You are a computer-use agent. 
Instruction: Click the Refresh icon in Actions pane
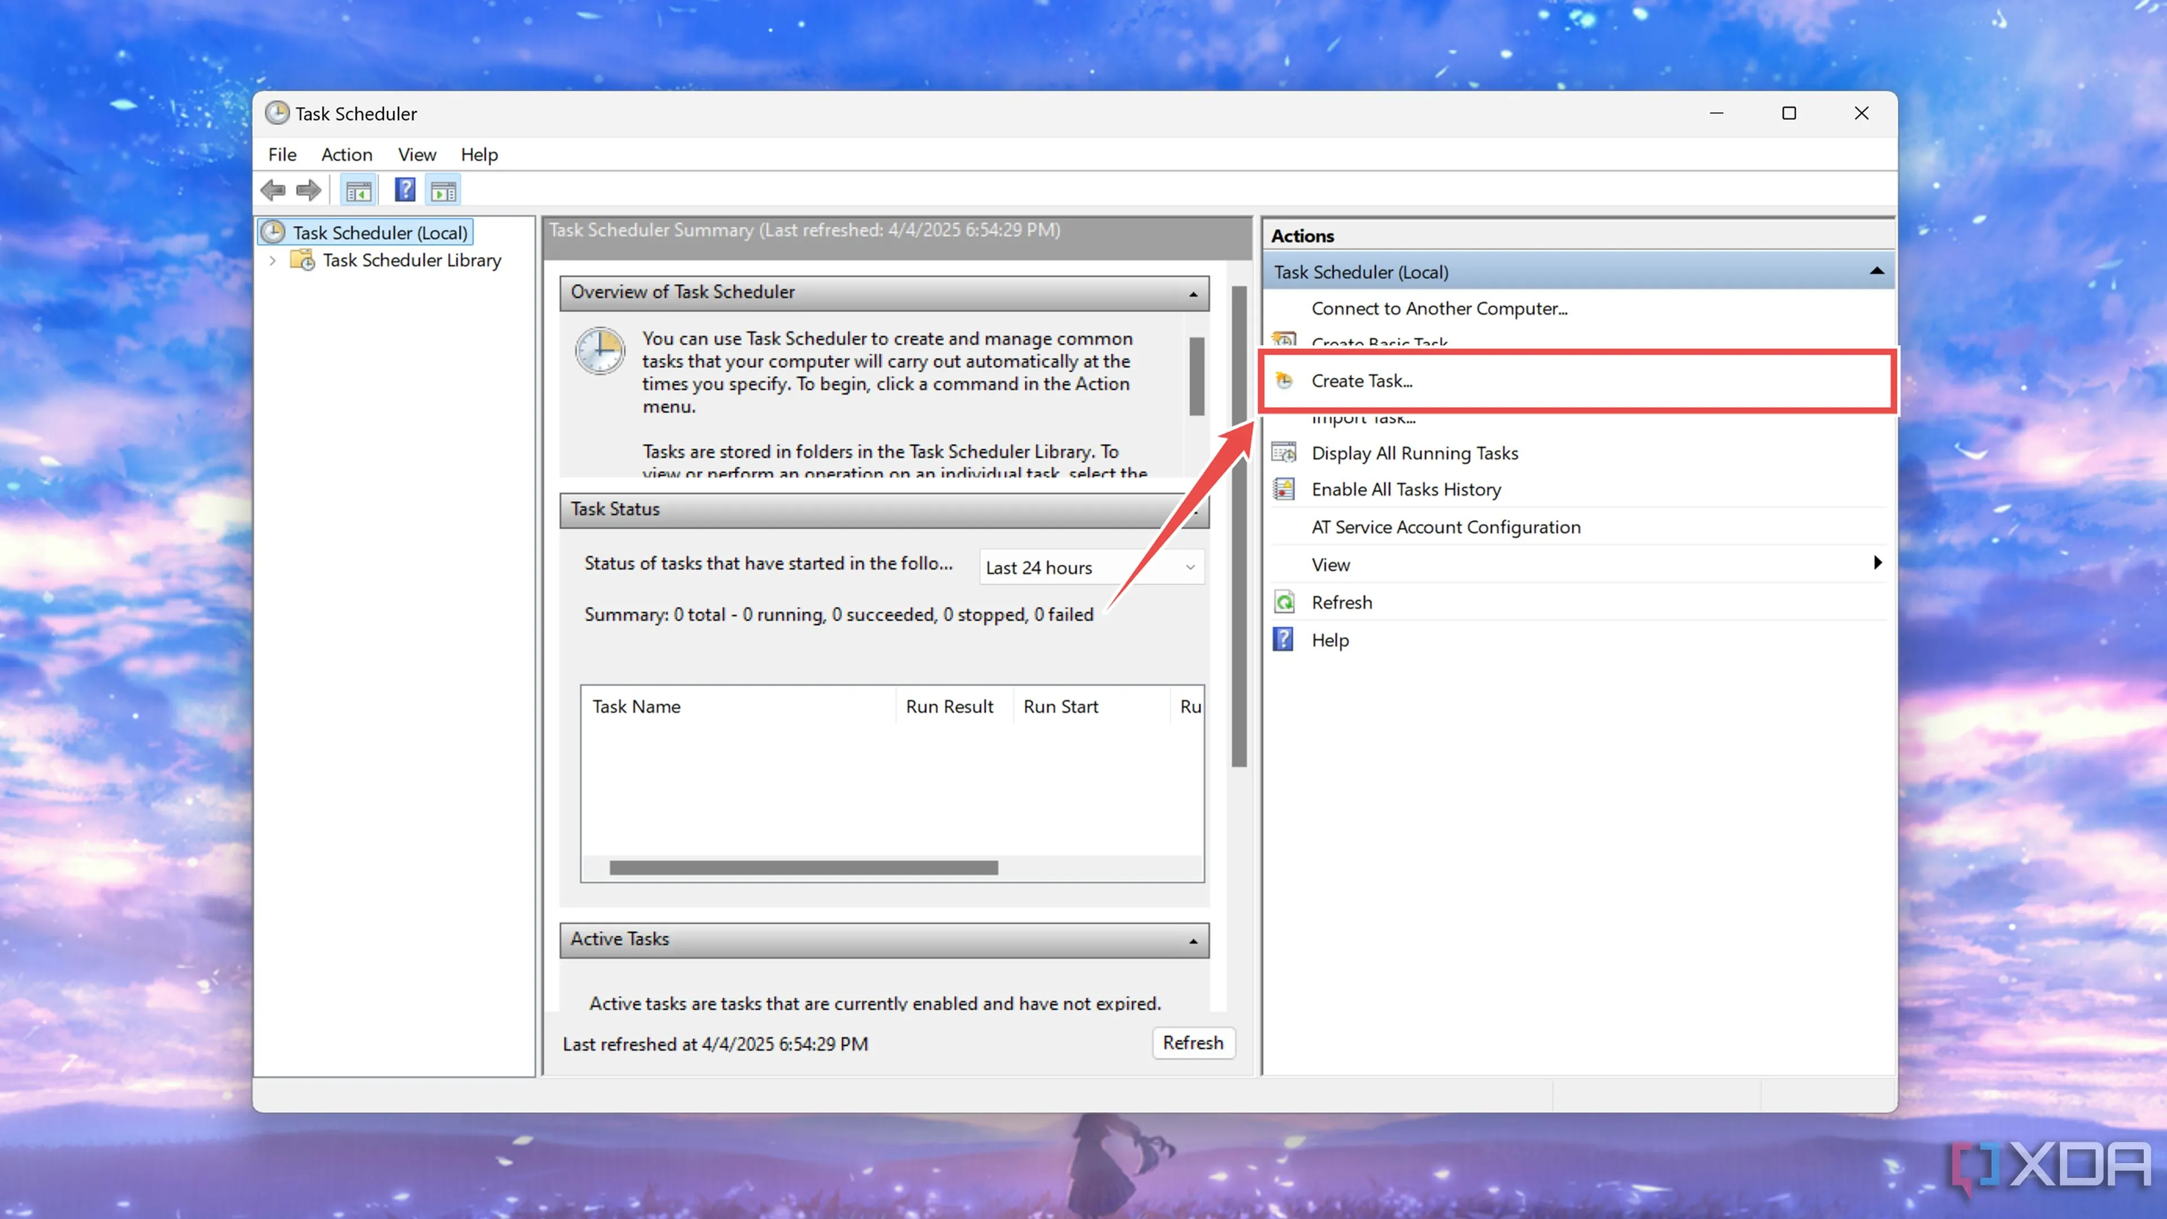pyautogui.click(x=1284, y=602)
